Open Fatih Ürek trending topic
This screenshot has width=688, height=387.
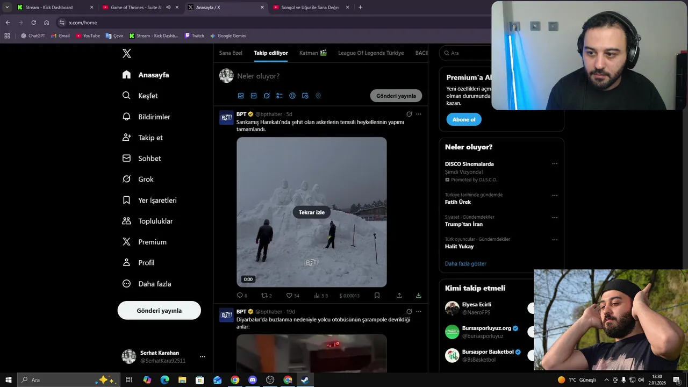point(458,202)
